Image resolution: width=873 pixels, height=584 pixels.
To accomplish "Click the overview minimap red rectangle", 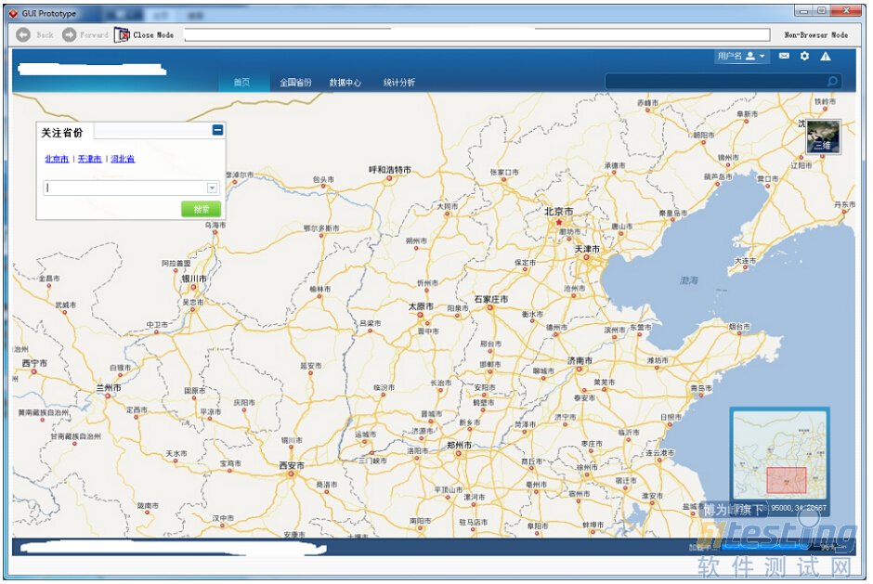I will [x=786, y=480].
